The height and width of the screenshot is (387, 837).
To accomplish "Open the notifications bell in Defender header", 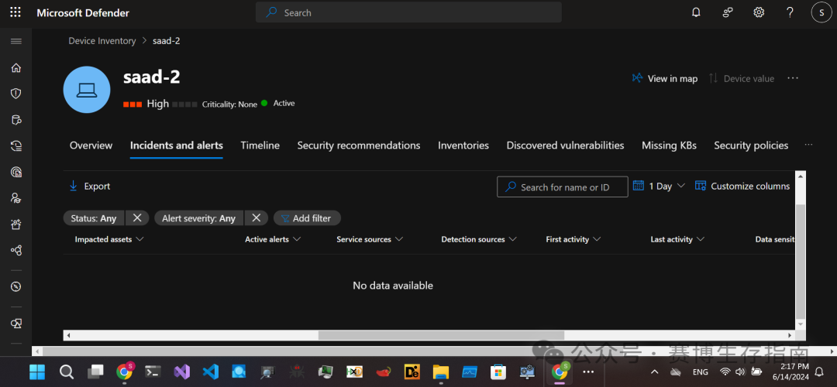I will coord(696,12).
